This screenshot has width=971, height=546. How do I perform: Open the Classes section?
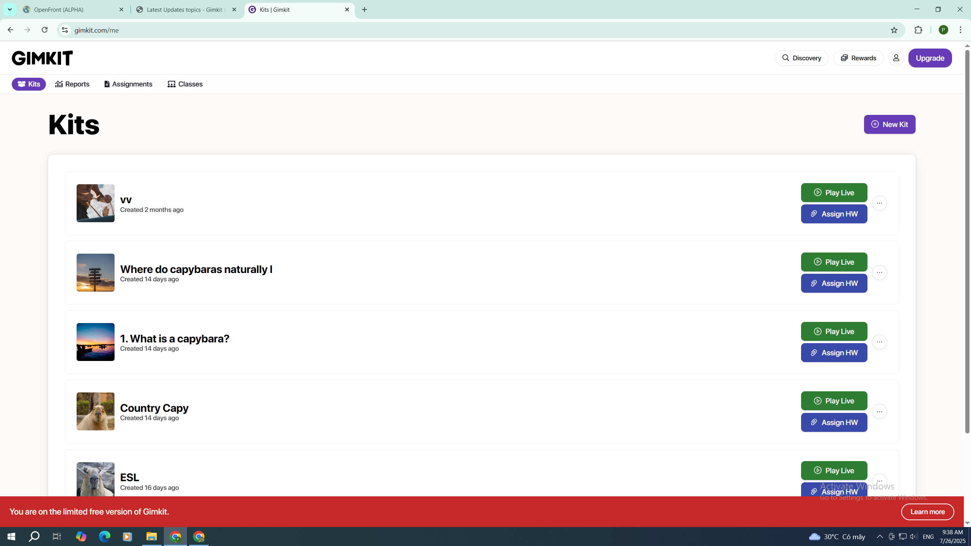185,84
